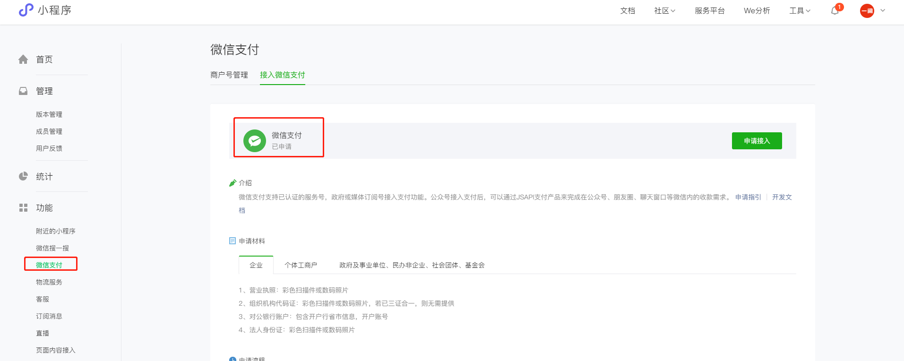Open 订阅消息
This screenshot has width=904, height=361.
[x=49, y=316]
